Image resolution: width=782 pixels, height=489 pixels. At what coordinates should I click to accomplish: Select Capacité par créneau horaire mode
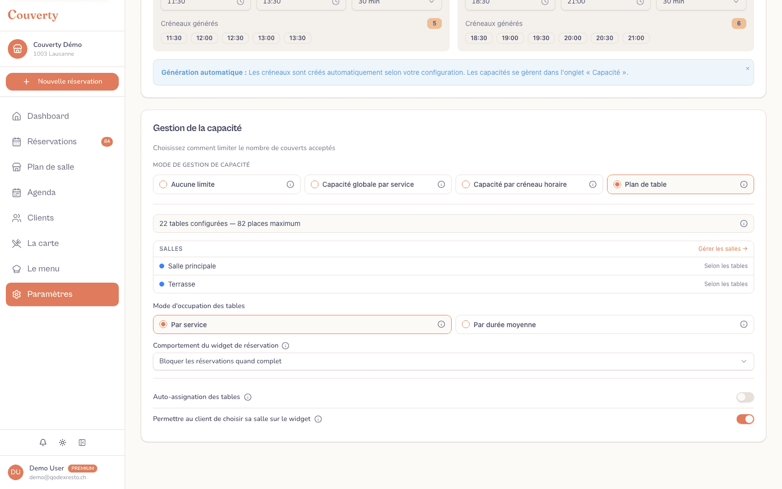tap(529, 184)
